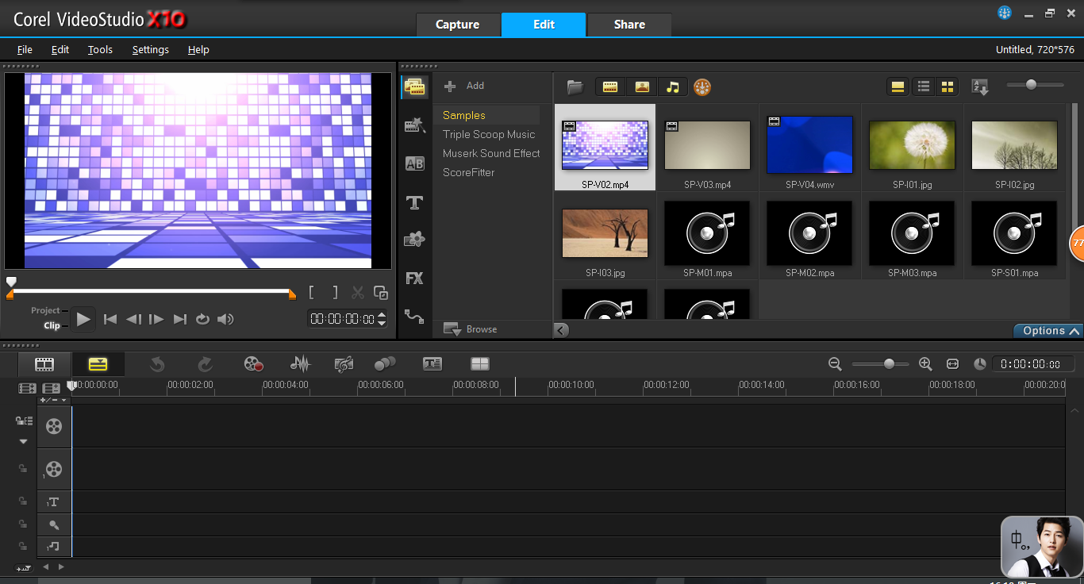Open the Sound Mixer
The height and width of the screenshot is (584, 1084).
tap(300, 364)
